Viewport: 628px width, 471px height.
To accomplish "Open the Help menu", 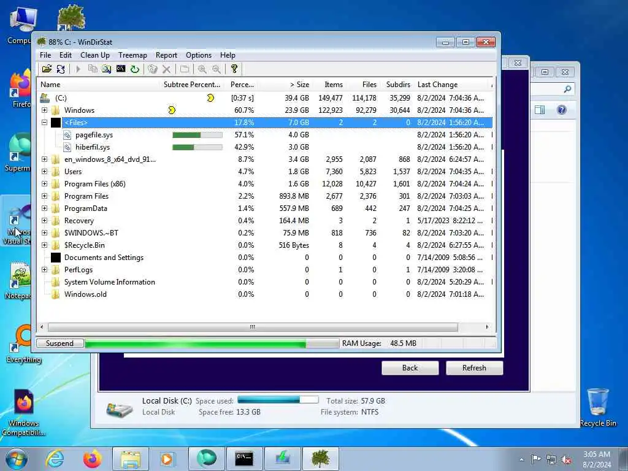I will click(x=228, y=55).
